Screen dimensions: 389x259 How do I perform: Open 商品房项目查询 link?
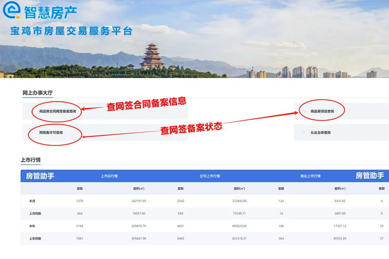click(322, 111)
